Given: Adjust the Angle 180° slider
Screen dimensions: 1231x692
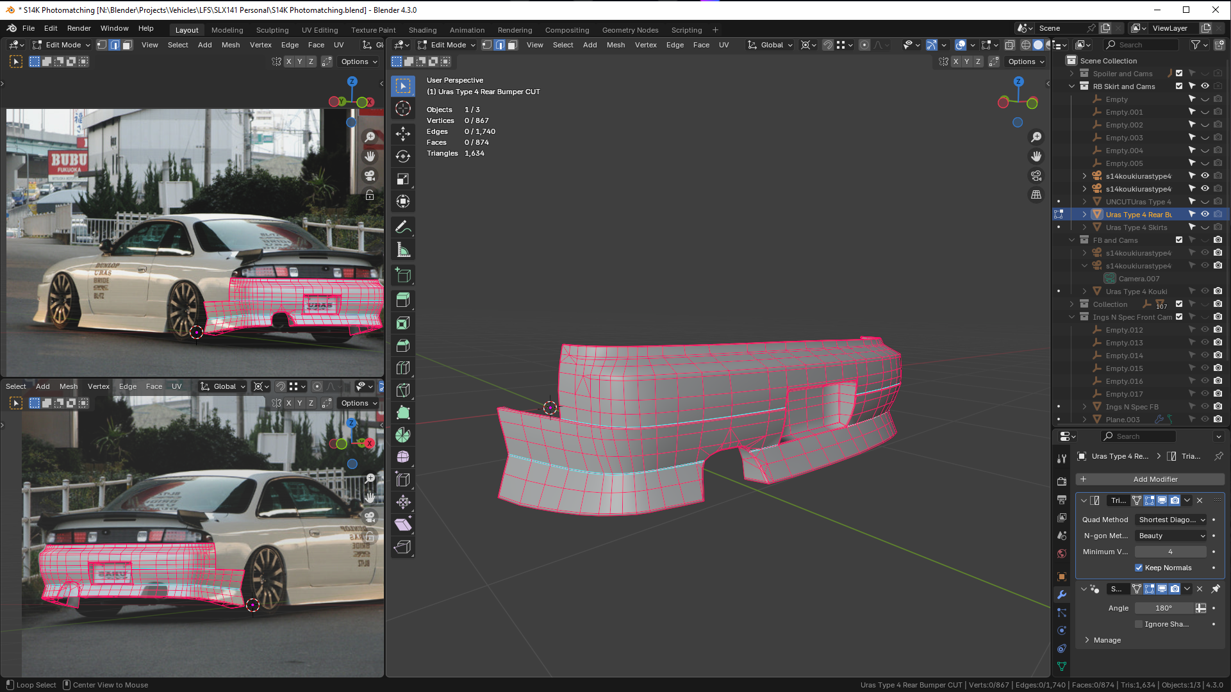Looking at the screenshot, I should (x=1164, y=608).
